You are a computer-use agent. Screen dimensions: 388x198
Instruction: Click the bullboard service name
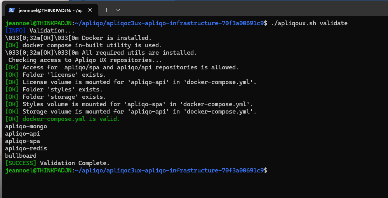(21, 156)
